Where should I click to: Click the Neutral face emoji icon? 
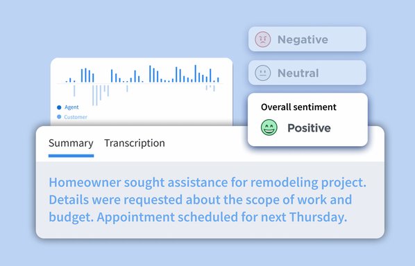pos(262,73)
